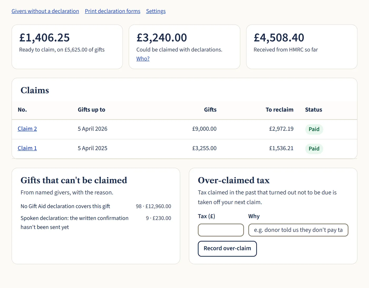369x288 pixels.
Task: Click the 9 · £230.00 figure
Action: click(158, 218)
